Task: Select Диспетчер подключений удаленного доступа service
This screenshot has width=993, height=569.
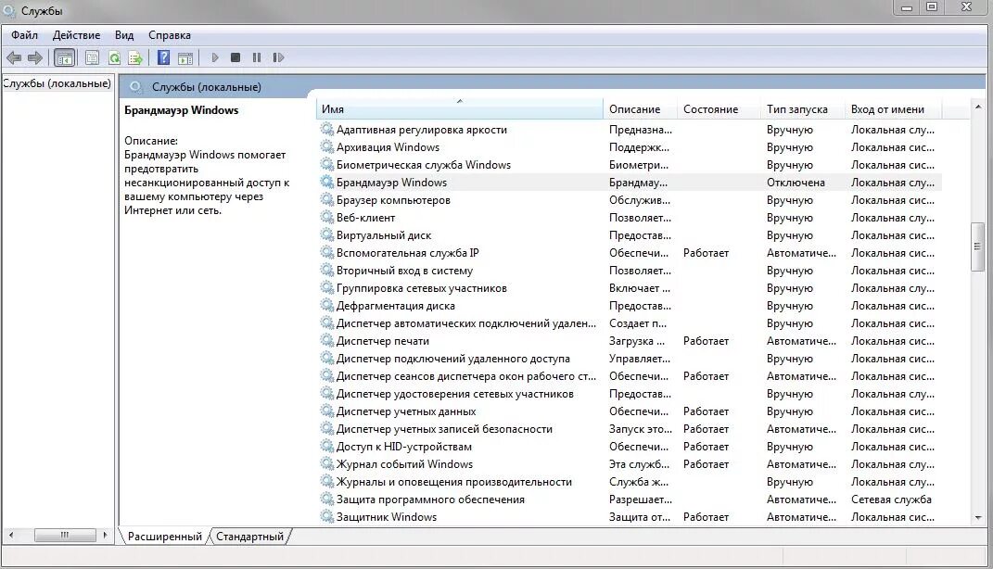Action: click(x=630, y=359)
